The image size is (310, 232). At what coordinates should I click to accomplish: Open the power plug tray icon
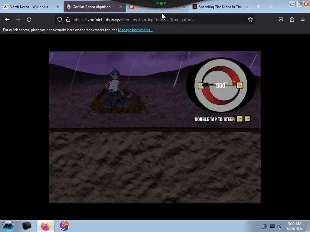[x=279, y=226]
